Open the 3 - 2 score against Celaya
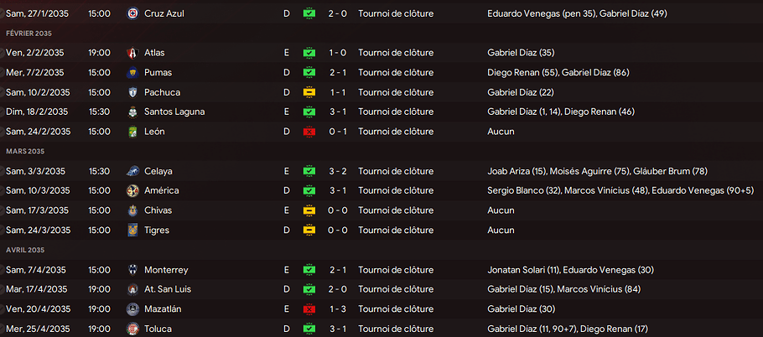This screenshot has width=763, height=337. [x=337, y=171]
